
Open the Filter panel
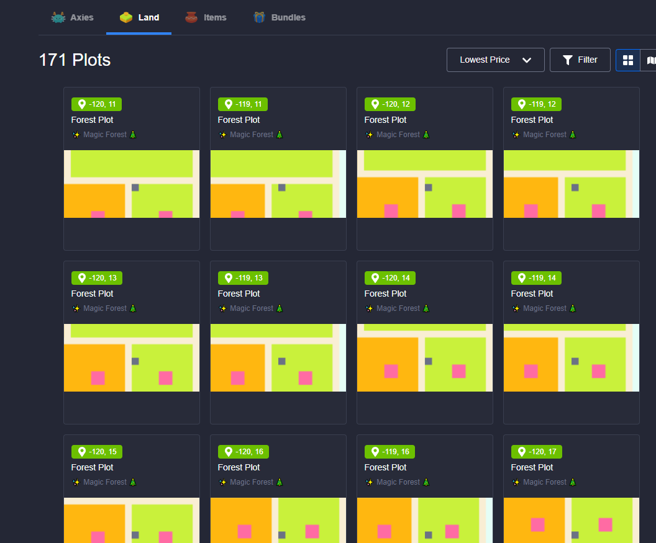coord(580,60)
